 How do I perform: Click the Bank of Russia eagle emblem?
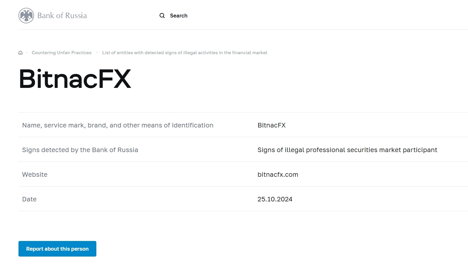(x=26, y=16)
